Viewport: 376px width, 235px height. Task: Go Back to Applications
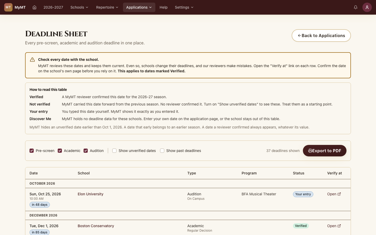321,36
